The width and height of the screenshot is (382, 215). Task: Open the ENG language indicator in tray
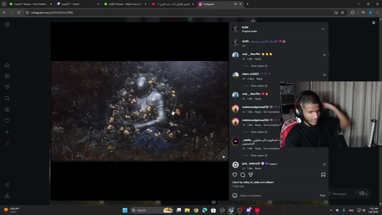click(x=351, y=210)
